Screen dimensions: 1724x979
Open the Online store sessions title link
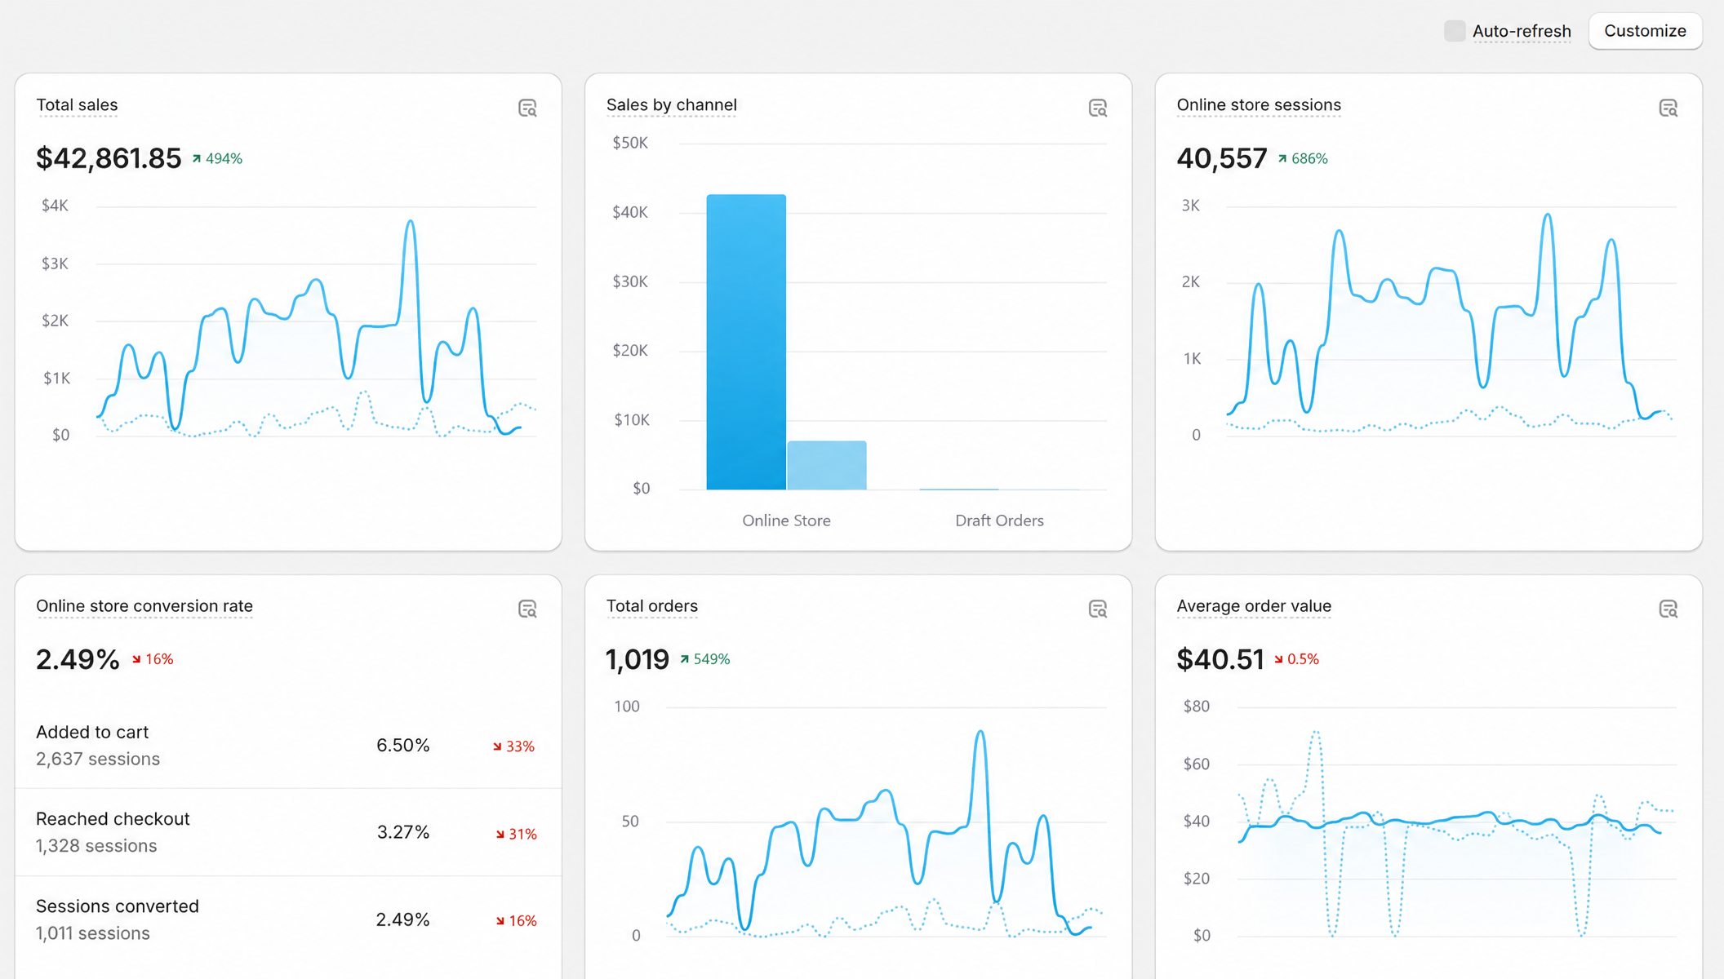[x=1258, y=105]
